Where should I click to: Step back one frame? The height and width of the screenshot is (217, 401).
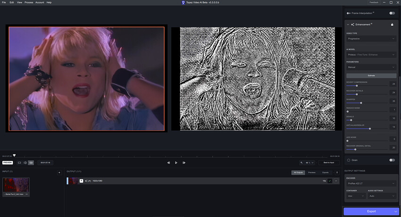168,162
